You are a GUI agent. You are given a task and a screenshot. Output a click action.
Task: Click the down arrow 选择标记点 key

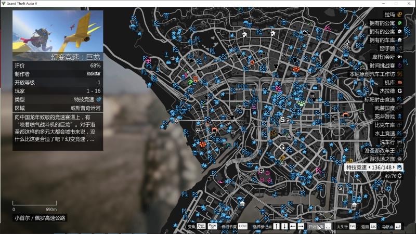284,226
